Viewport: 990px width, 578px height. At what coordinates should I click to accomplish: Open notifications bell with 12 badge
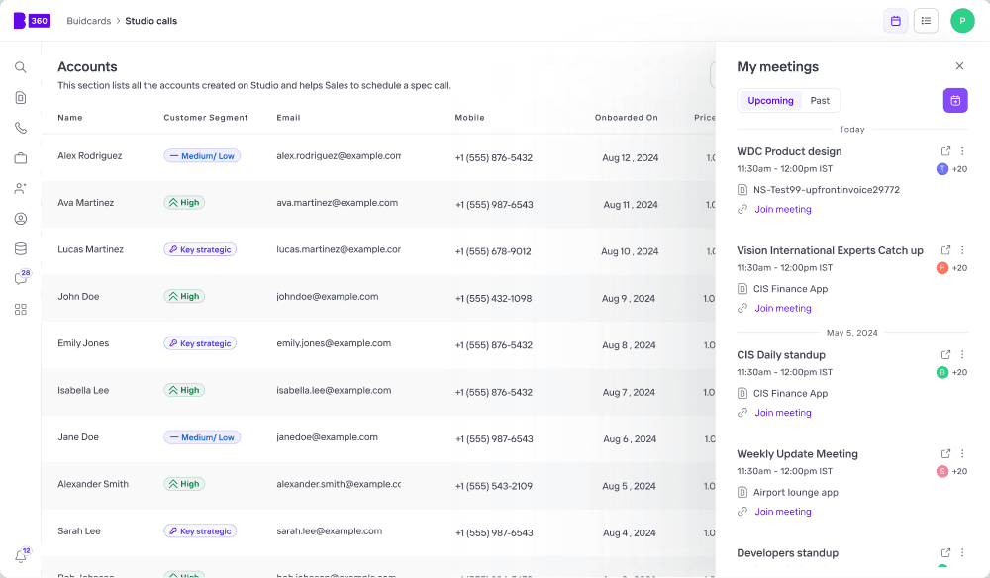(22, 555)
